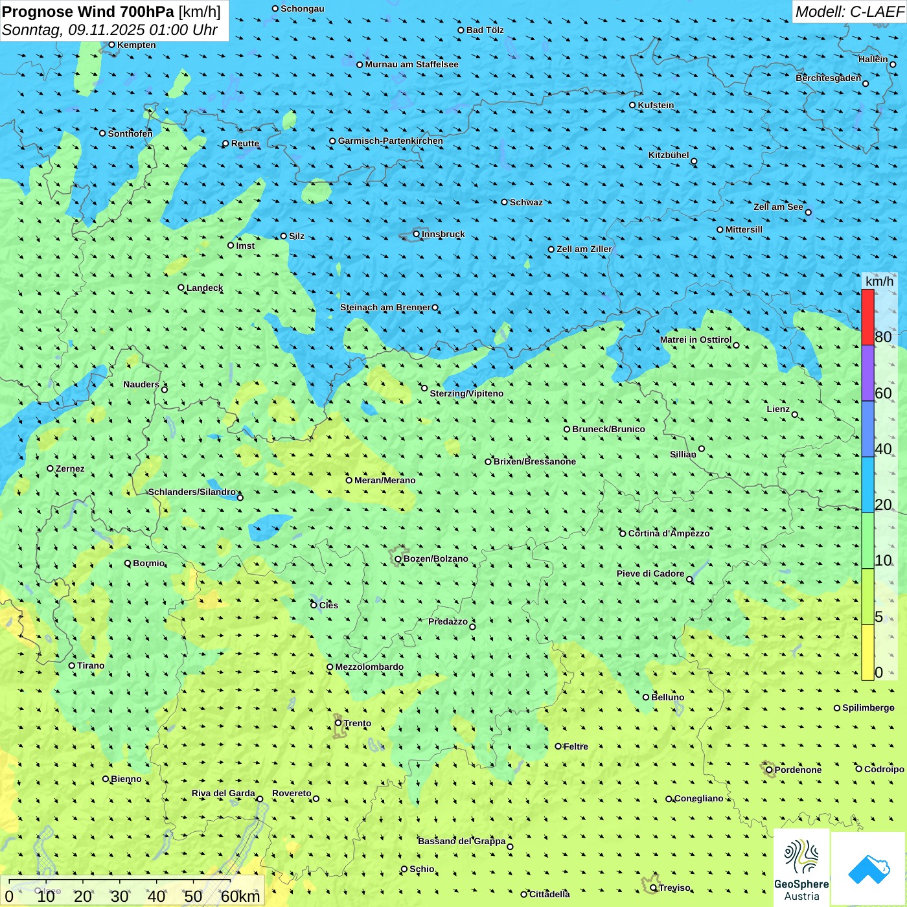Image resolution: width=907 pixels, height=907 pixels.
Task: Click the 'Matrei in Osttirol' label
Action: 696,339
